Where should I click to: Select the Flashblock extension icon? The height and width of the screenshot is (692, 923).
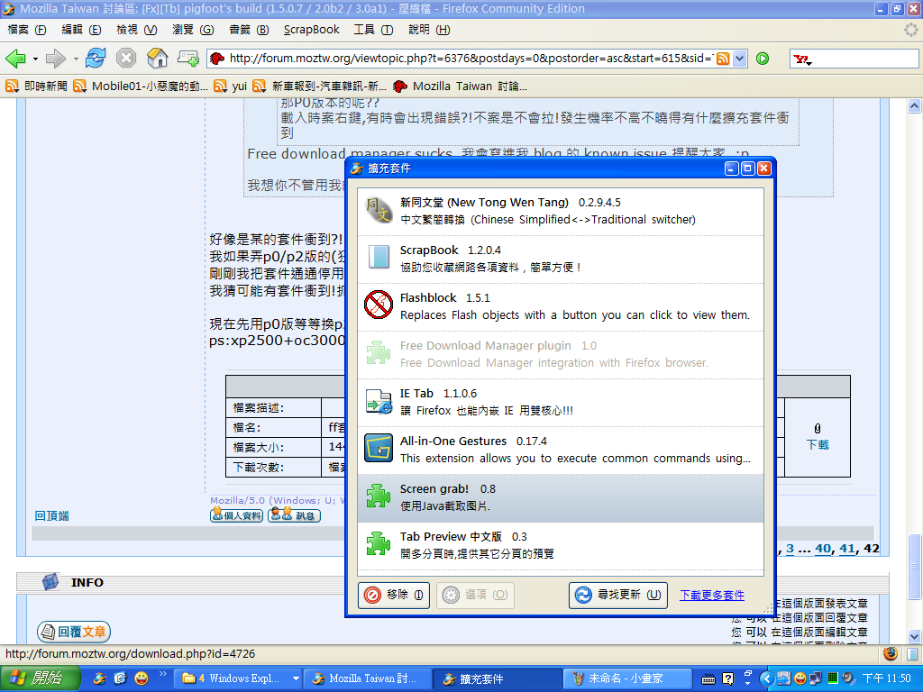coord(378,305)
